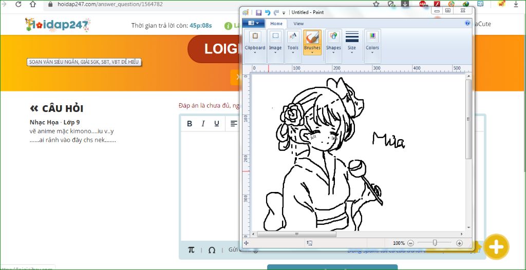
Task: Switch to the Home ribbon tab
Action: [x=276, y=24]
